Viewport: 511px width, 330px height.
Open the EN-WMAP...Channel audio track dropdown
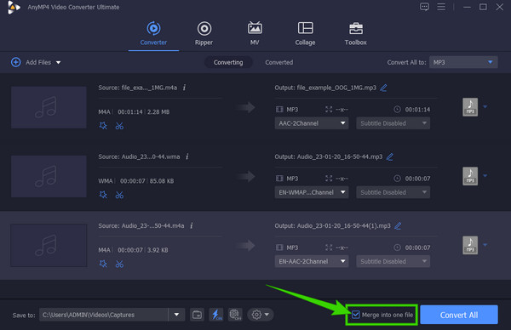(x=312, y=192)
